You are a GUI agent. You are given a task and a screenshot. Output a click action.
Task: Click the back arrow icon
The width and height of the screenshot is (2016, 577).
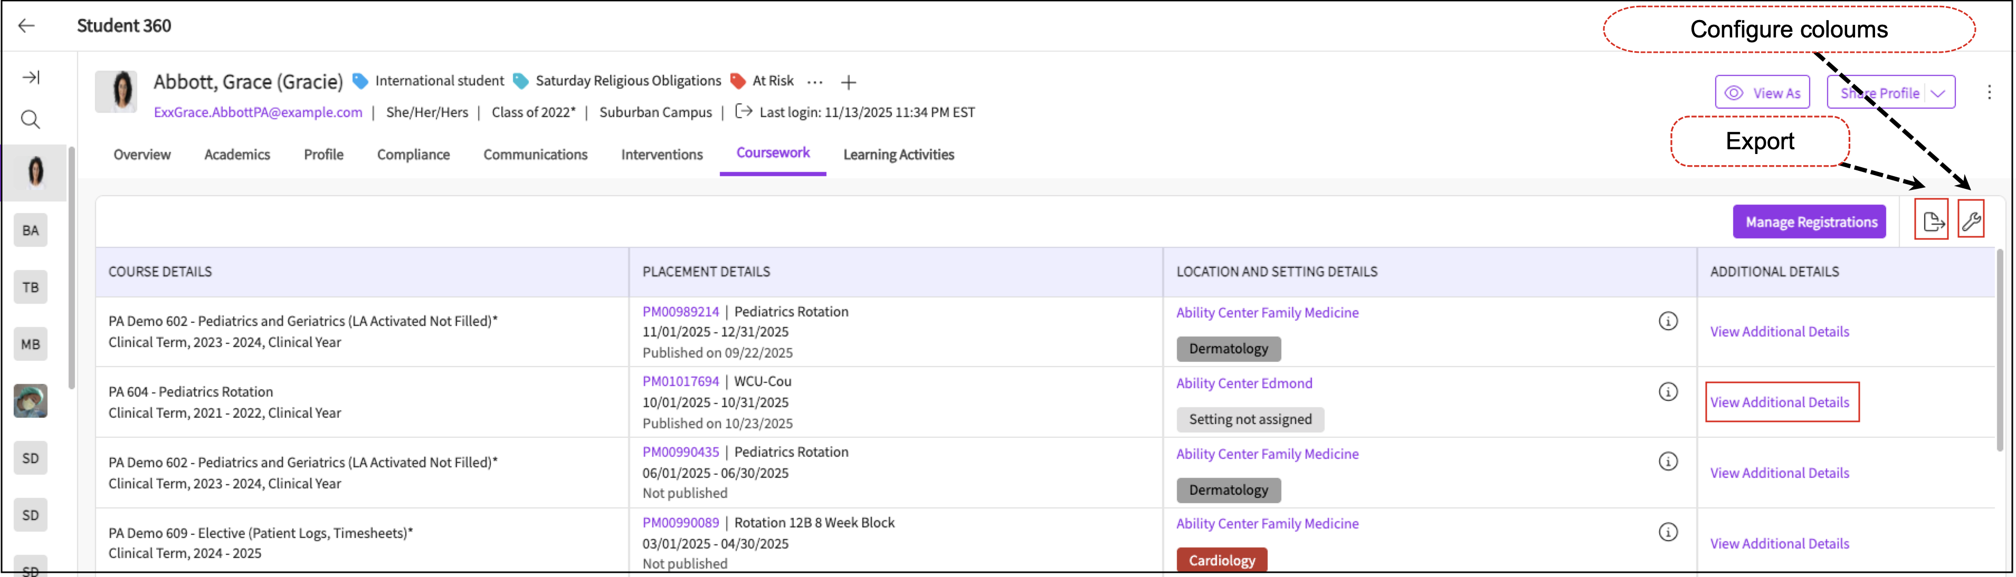(x=26, y=26)
